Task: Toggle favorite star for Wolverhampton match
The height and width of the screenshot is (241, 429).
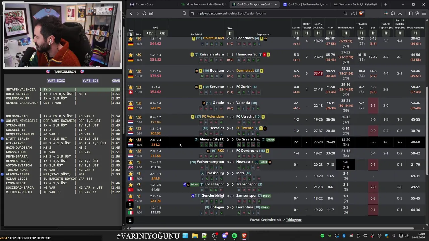Action: pyautogui.click(x=131, y=162)
